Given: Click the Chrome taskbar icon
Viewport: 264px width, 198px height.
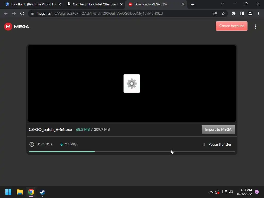Looking at the screenshot, I should [31, 192].
